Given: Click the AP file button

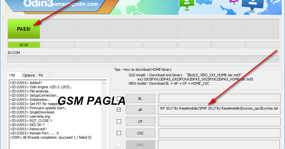Looking at the screenshot, I should coord(140,110).
